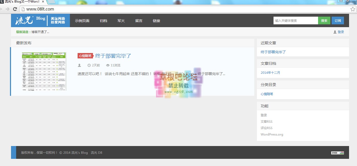Open the 示例页面 navigation item
Image resolution: width=357 pixels, height=166 pixels.
[x=82, y=21]
